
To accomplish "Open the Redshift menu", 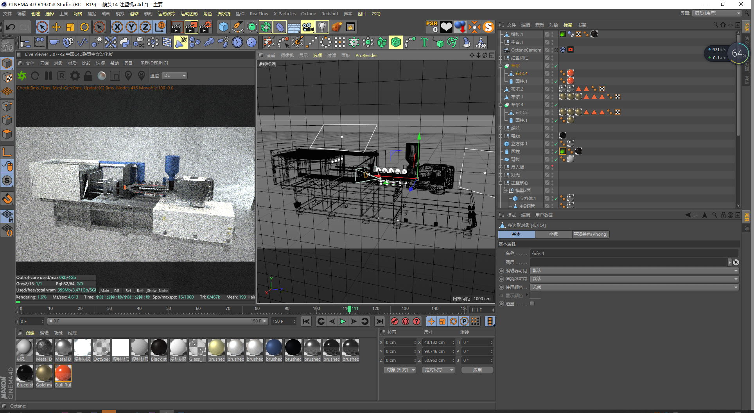I will pos(330,14).
